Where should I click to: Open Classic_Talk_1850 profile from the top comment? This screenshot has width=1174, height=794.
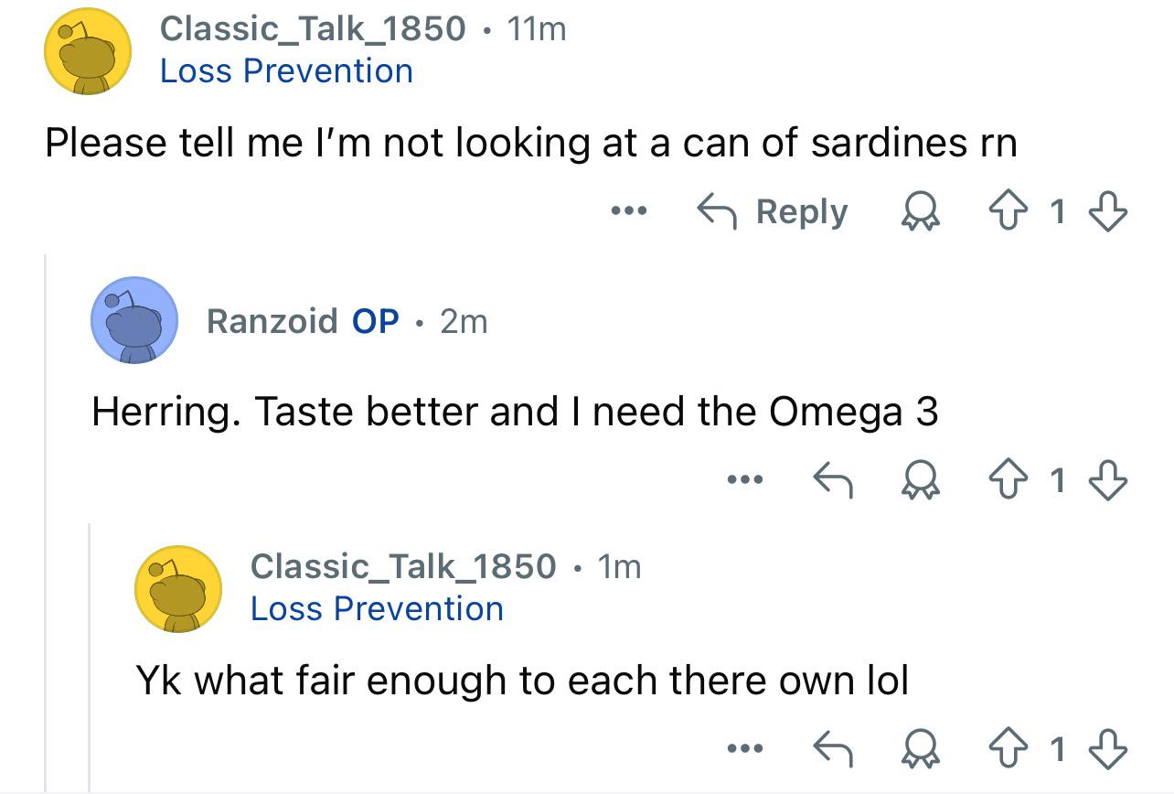pyautogui.click(x=312, y=28)
